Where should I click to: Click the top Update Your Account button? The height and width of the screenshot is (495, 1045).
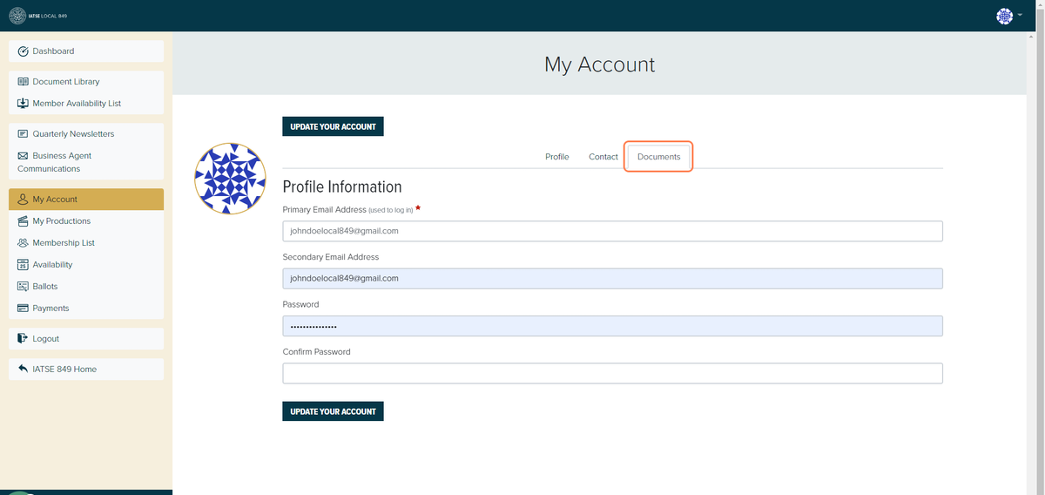point(333,126)
